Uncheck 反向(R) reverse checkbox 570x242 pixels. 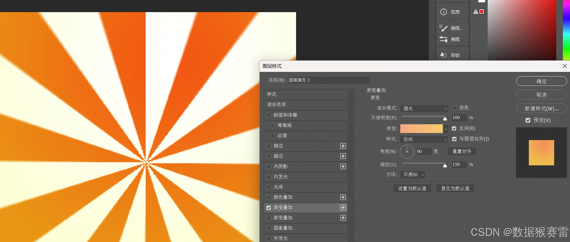click(454, 129)
